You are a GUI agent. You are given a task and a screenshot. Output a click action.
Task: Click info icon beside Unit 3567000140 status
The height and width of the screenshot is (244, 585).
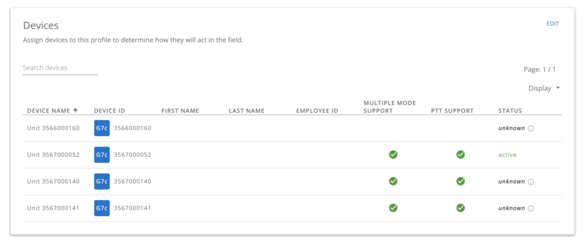531,182
